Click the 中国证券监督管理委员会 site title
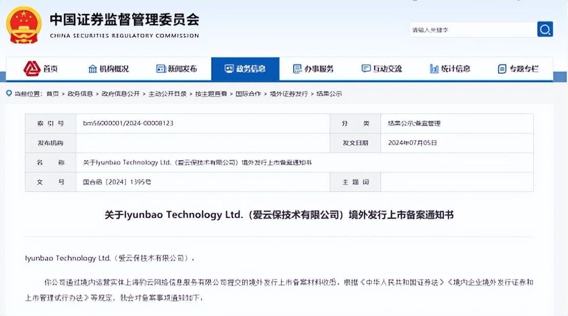The image size is (568, 316). pyautogui.click(x=125, y=19)
